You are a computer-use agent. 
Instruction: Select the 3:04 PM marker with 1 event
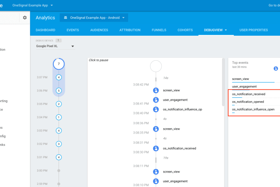(59, 117)
